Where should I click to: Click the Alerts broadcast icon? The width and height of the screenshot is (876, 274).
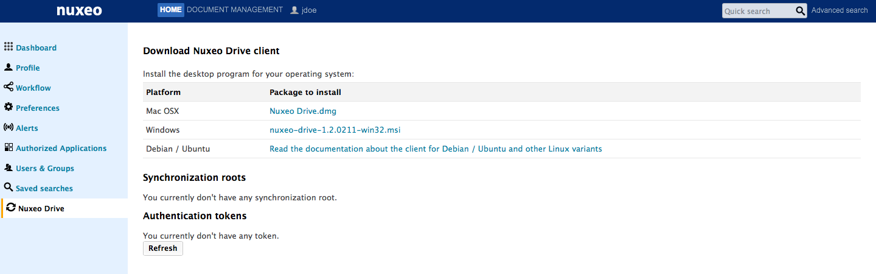9,127
